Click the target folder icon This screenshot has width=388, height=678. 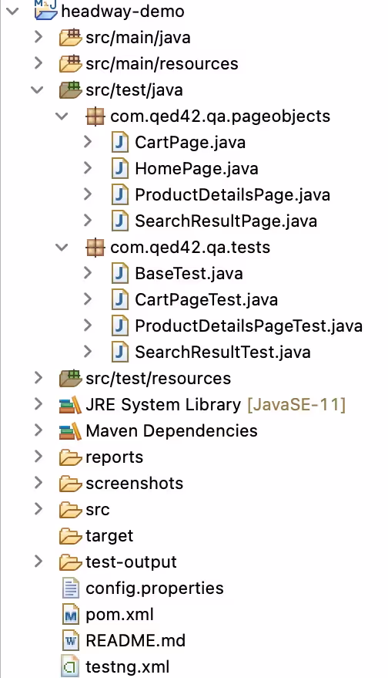(x=70, y=536)
